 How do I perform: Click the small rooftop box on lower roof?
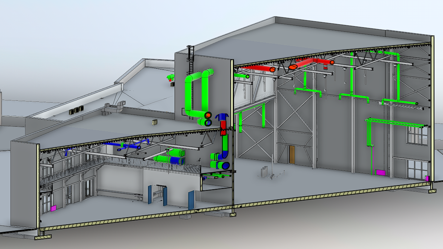[154, 122]
